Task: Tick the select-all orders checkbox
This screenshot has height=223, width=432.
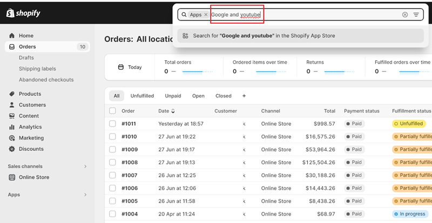Action: [x=112, y=111]
